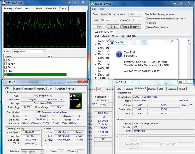Open the SpeedFan S.M.A.R.T. tab
The width and height of the screenshot is (195, 154).
(x=51, y=9)
